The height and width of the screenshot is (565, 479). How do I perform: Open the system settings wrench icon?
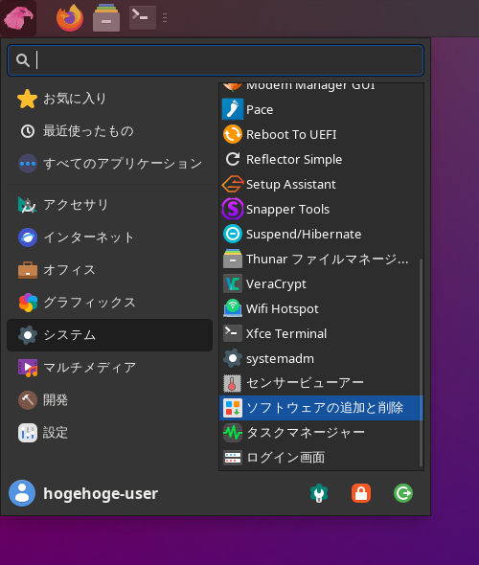[x=319, y=493]
